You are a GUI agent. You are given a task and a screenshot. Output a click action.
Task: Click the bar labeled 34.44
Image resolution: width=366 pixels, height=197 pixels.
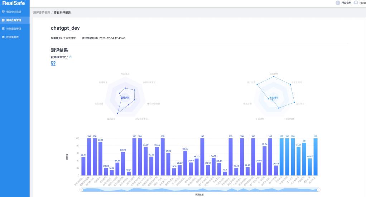tap(117, 169)
